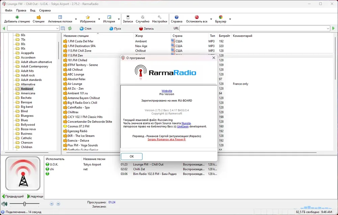Image resolution: width=338 pixels, height=215 pixels.
Task: Adjust the volume slider handle
Action: coord(25,204)
